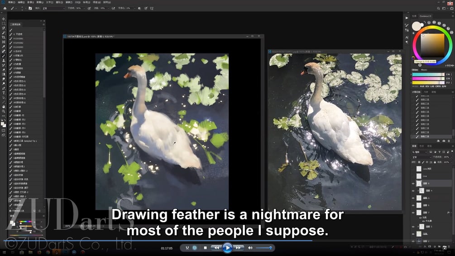Open the brush blend mode dropdown in options bar
This screenshot has width=455, height=256.
[x=53, y=9]
